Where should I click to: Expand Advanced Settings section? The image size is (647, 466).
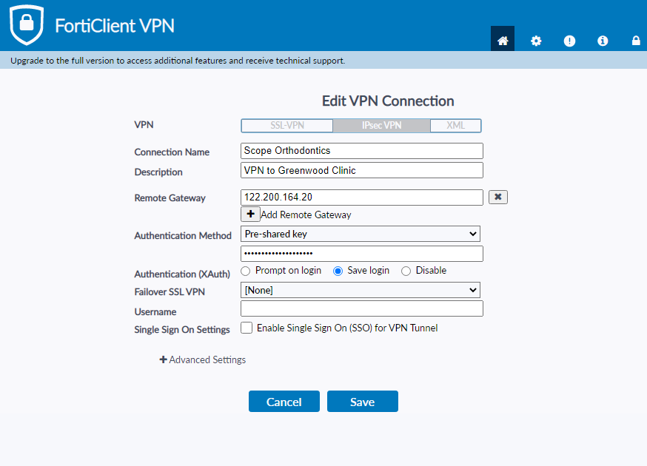coord(203,359)
